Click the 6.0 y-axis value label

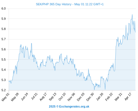pos(4,9)
